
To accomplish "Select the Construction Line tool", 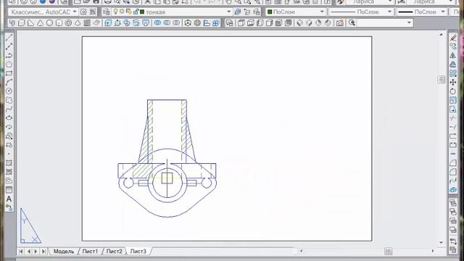I will click(9, 46).
